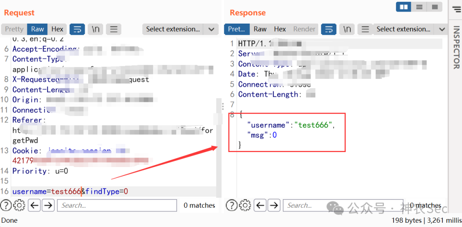Screen dimensions: 462x227
Task: Click Response search help question icon
Action: (232, 205)
